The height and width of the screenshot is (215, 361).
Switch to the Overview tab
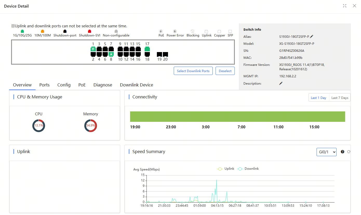(x=22, y=85)
